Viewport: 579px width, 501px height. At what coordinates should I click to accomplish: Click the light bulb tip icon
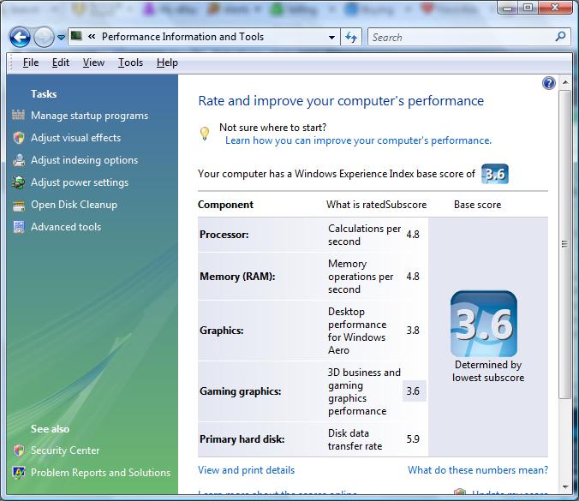tap(205, 134)
